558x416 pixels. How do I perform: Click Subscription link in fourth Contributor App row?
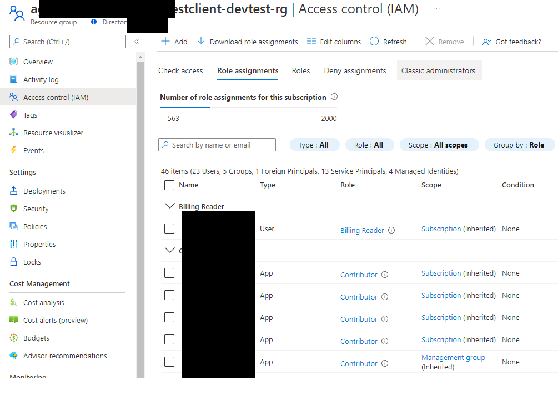click(441, 339)
